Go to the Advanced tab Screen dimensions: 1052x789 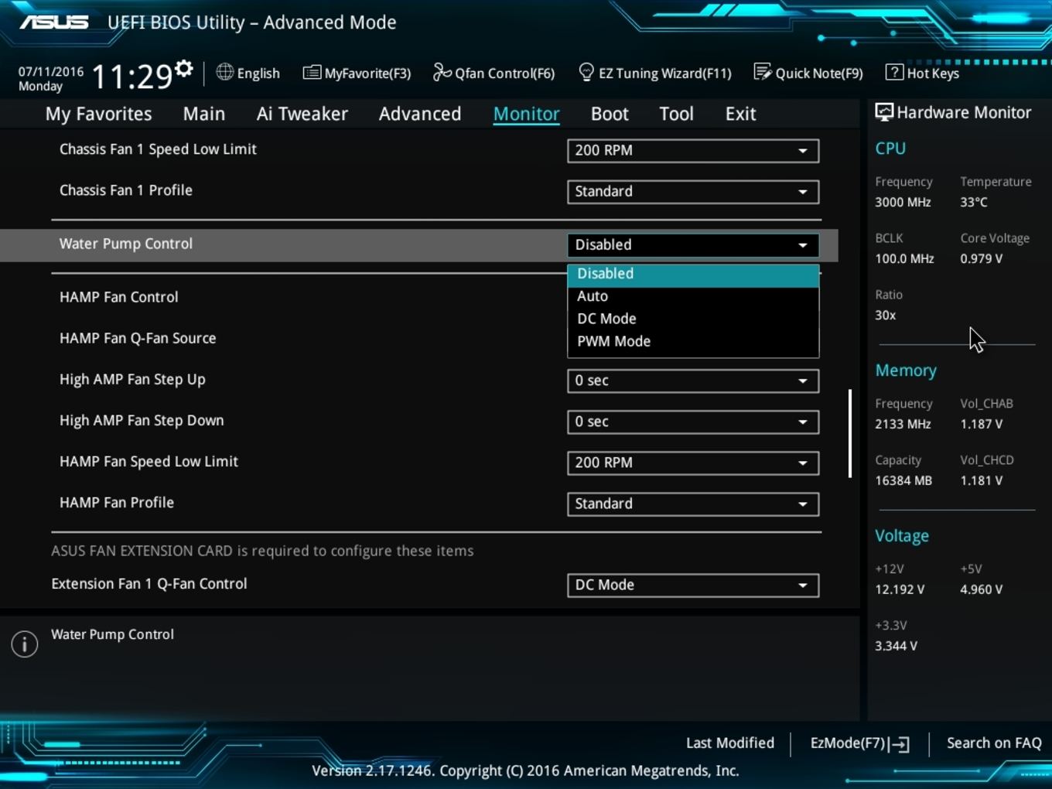click(420, 114)
